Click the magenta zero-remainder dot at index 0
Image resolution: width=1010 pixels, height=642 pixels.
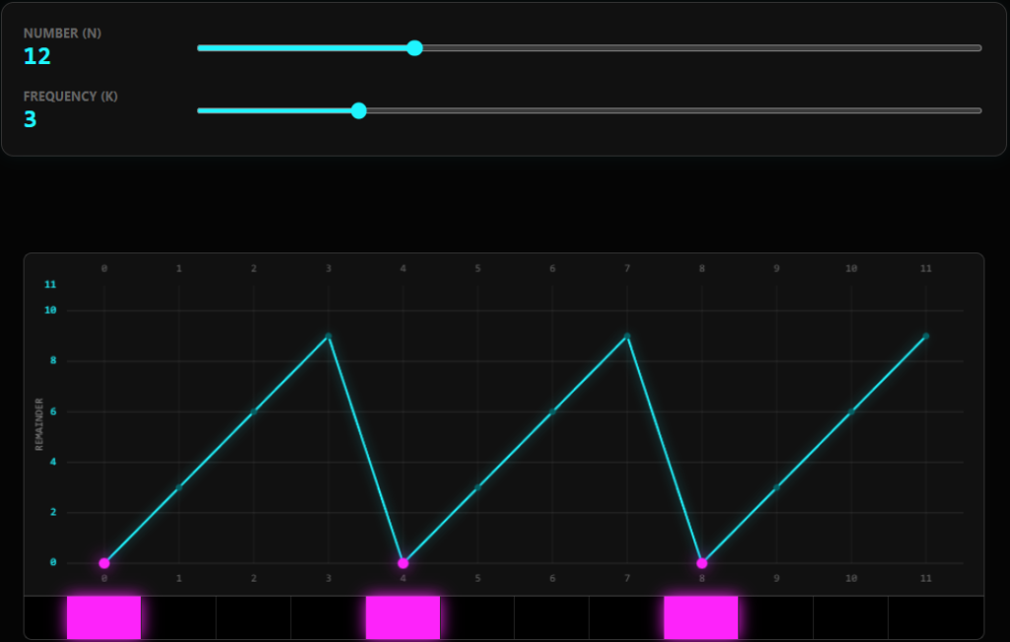coord(105,563)
